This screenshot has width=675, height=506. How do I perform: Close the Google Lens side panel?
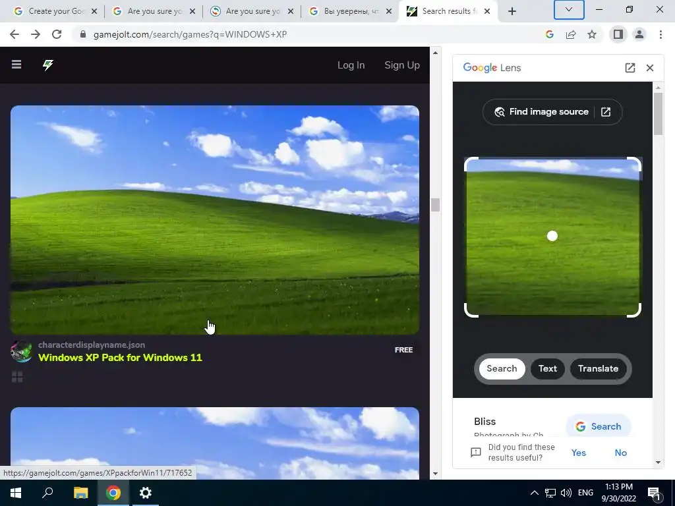coord(650,68)
